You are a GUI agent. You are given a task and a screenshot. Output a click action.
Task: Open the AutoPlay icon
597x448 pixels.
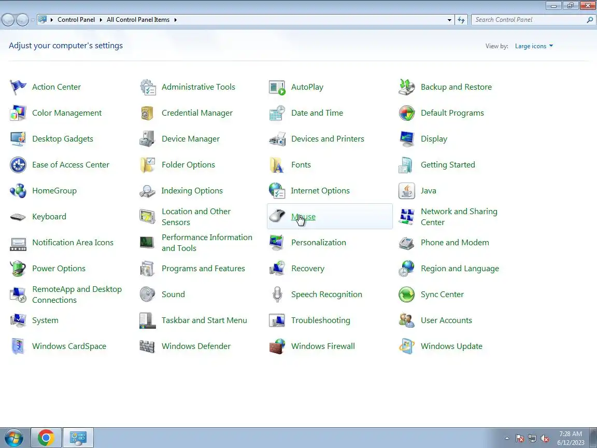point(277,87)
